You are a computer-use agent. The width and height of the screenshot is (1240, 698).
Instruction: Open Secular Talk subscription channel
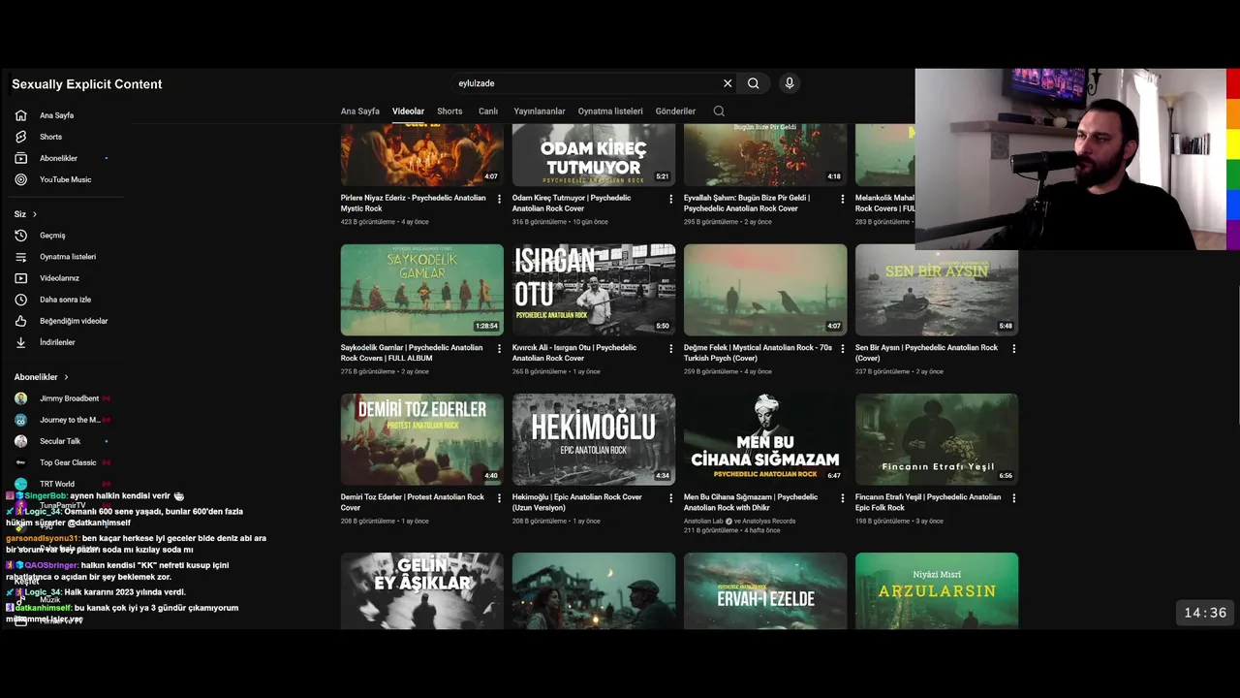60,441
